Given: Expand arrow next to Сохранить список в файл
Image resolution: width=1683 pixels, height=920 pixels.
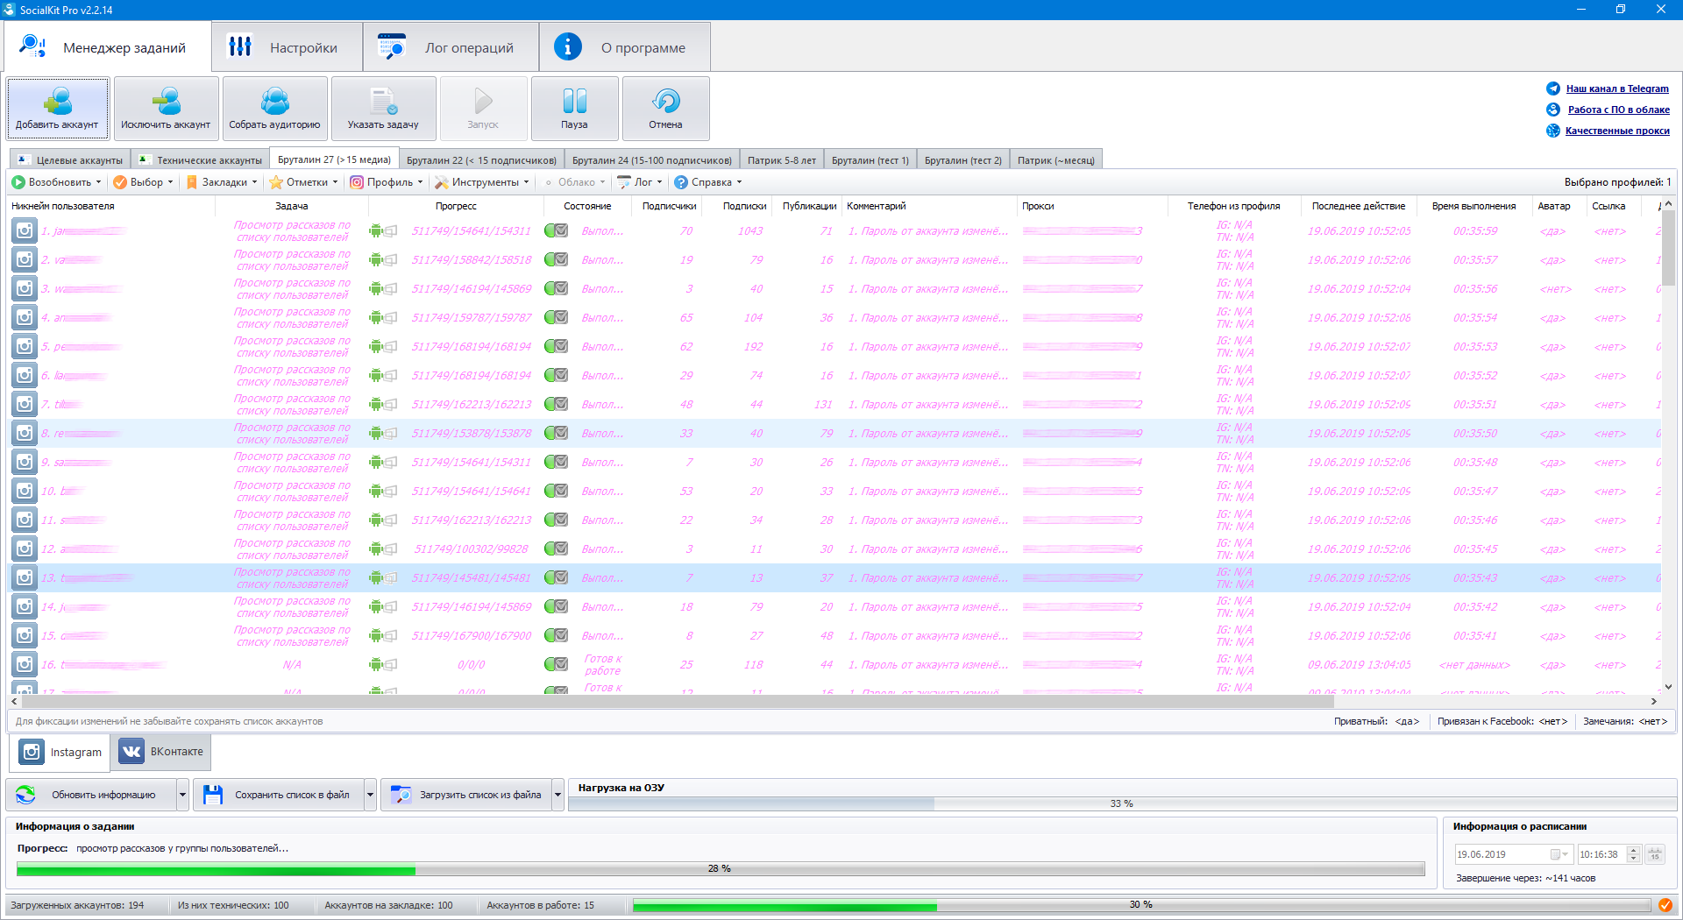Looking at the screenshot, I should pyautogui.click(x=371, y=795).
